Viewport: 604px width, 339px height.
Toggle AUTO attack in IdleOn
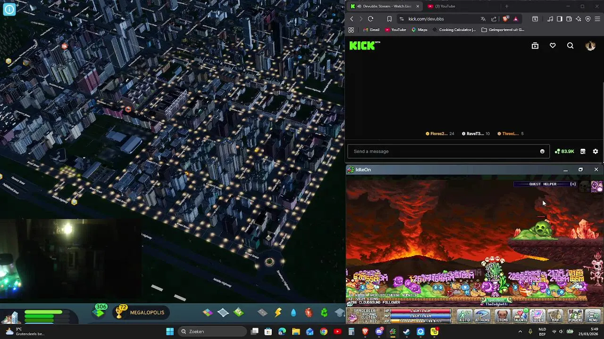point(464,315)
